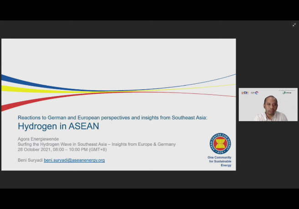Click the circular logo beside the leftmost video logo
Viewport: 299px width, 209px height.
click(257, 93)
